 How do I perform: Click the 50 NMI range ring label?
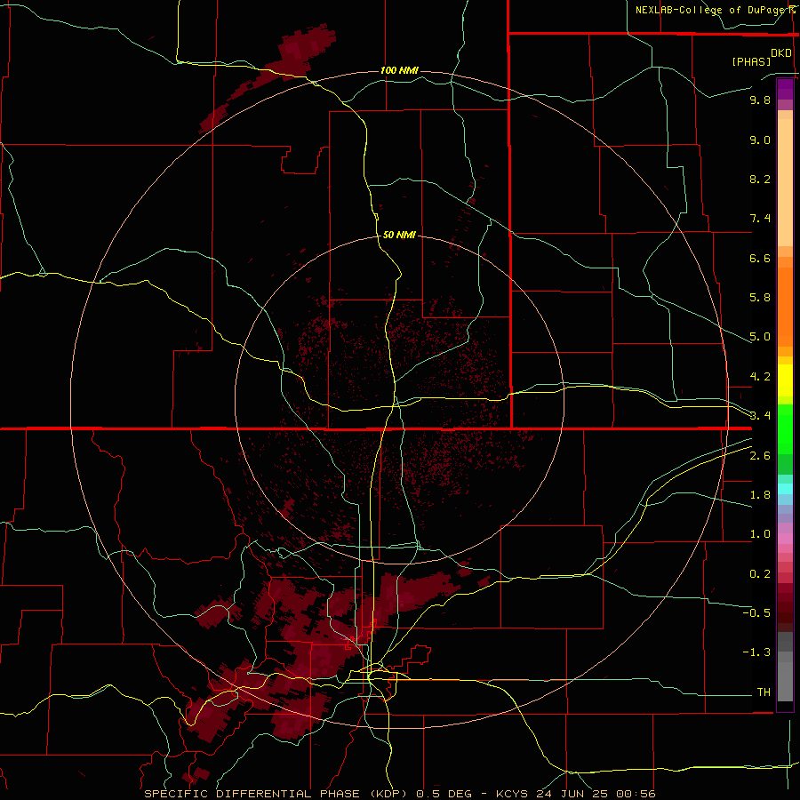pos(399,235)
